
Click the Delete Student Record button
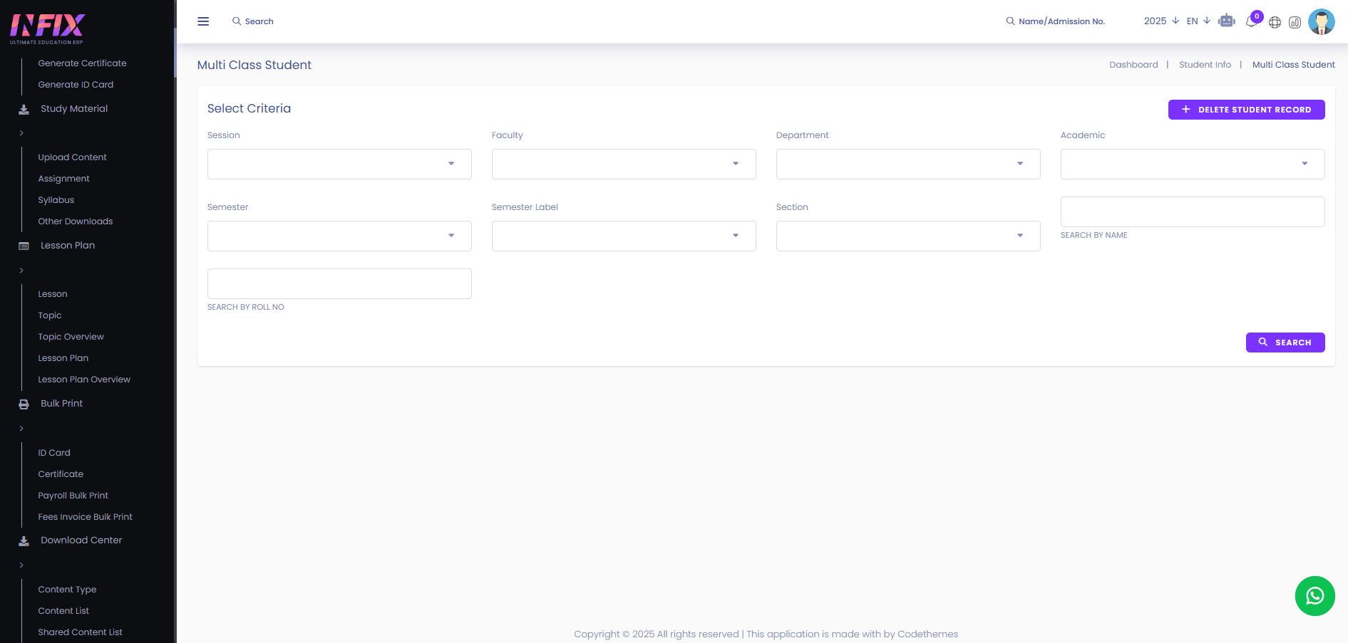1246,110
